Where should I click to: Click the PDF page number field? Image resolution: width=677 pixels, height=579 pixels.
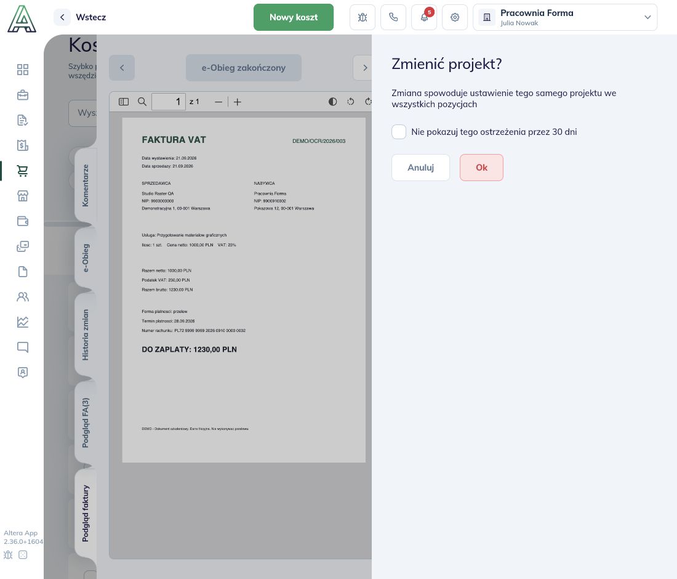pyautogui.click(x=169, y=102)
